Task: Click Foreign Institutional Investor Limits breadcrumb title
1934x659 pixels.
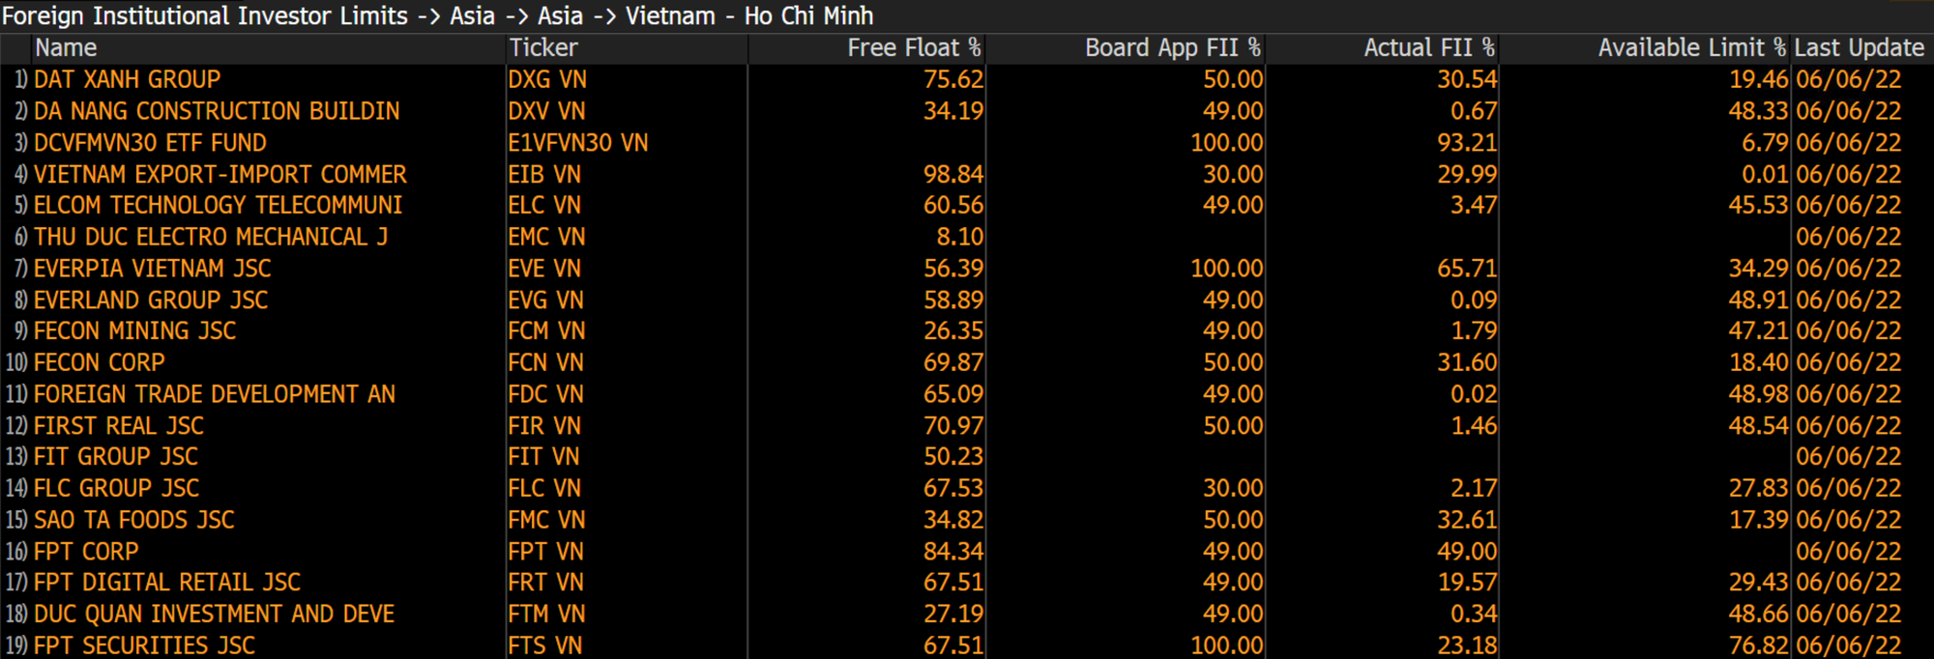Action: [x=205, y=16]
